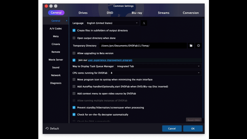The height and width of the screenshot is (139, 247).
Task: Click the Default reset icon at bottom left
Action: point(47,129)
